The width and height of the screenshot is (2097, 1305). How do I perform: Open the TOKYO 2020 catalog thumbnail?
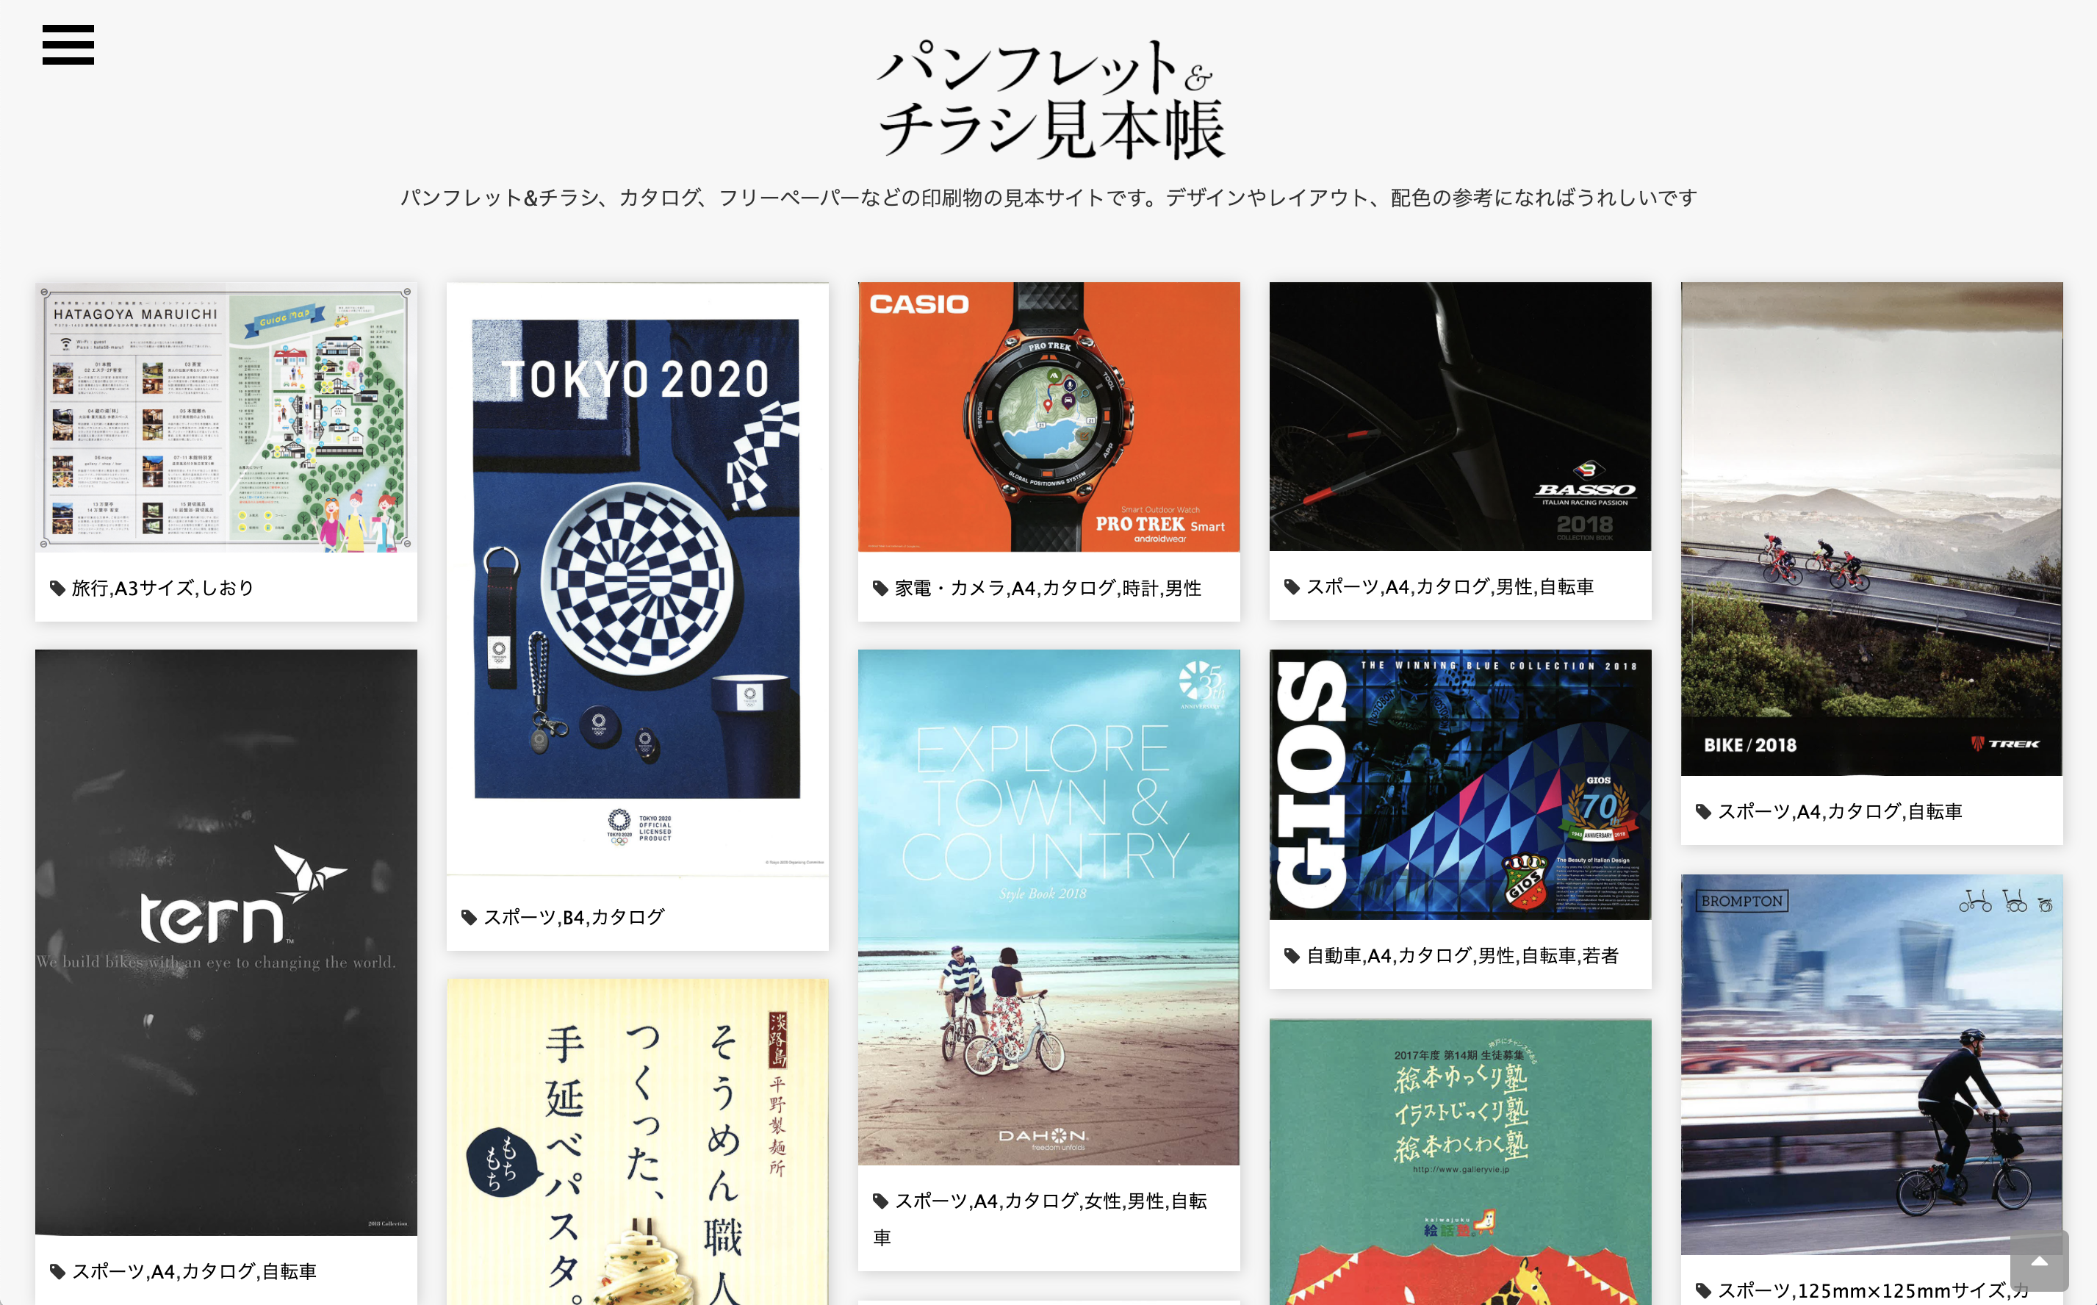click(x=638, y=579)
